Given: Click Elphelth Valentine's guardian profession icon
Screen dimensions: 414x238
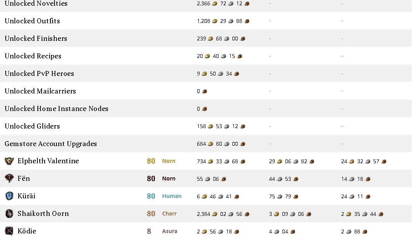Looking at the screenshot, I should pos(9,161).
